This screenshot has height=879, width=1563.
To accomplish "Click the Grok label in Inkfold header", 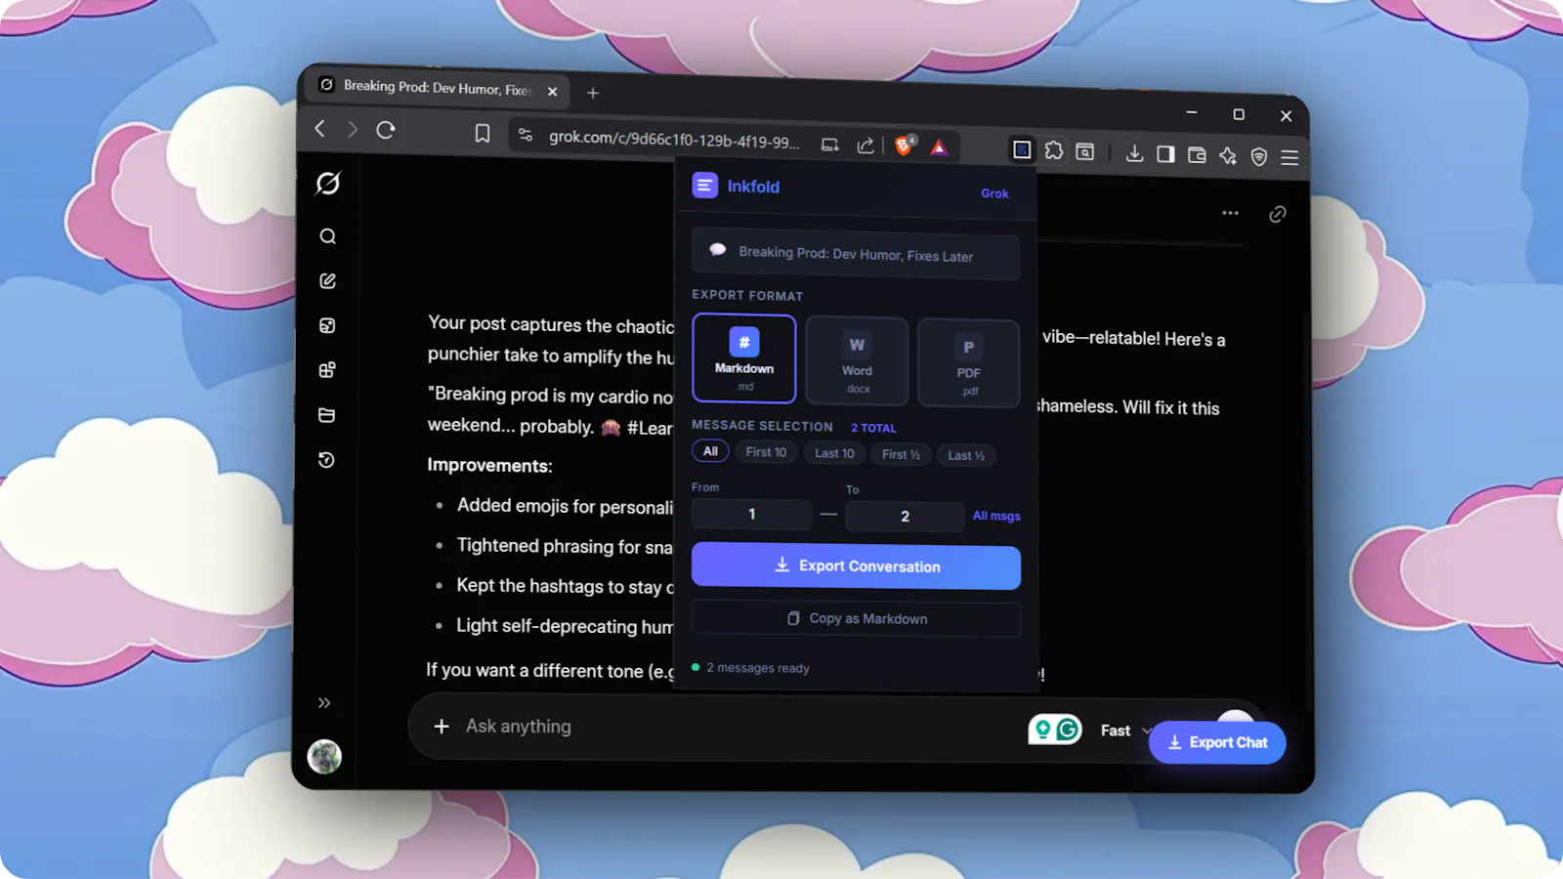I will point(994,193).
